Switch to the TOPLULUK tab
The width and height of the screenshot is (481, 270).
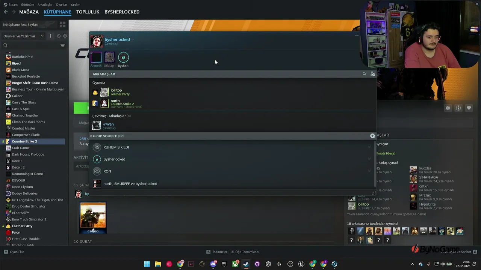coord(88,12)
